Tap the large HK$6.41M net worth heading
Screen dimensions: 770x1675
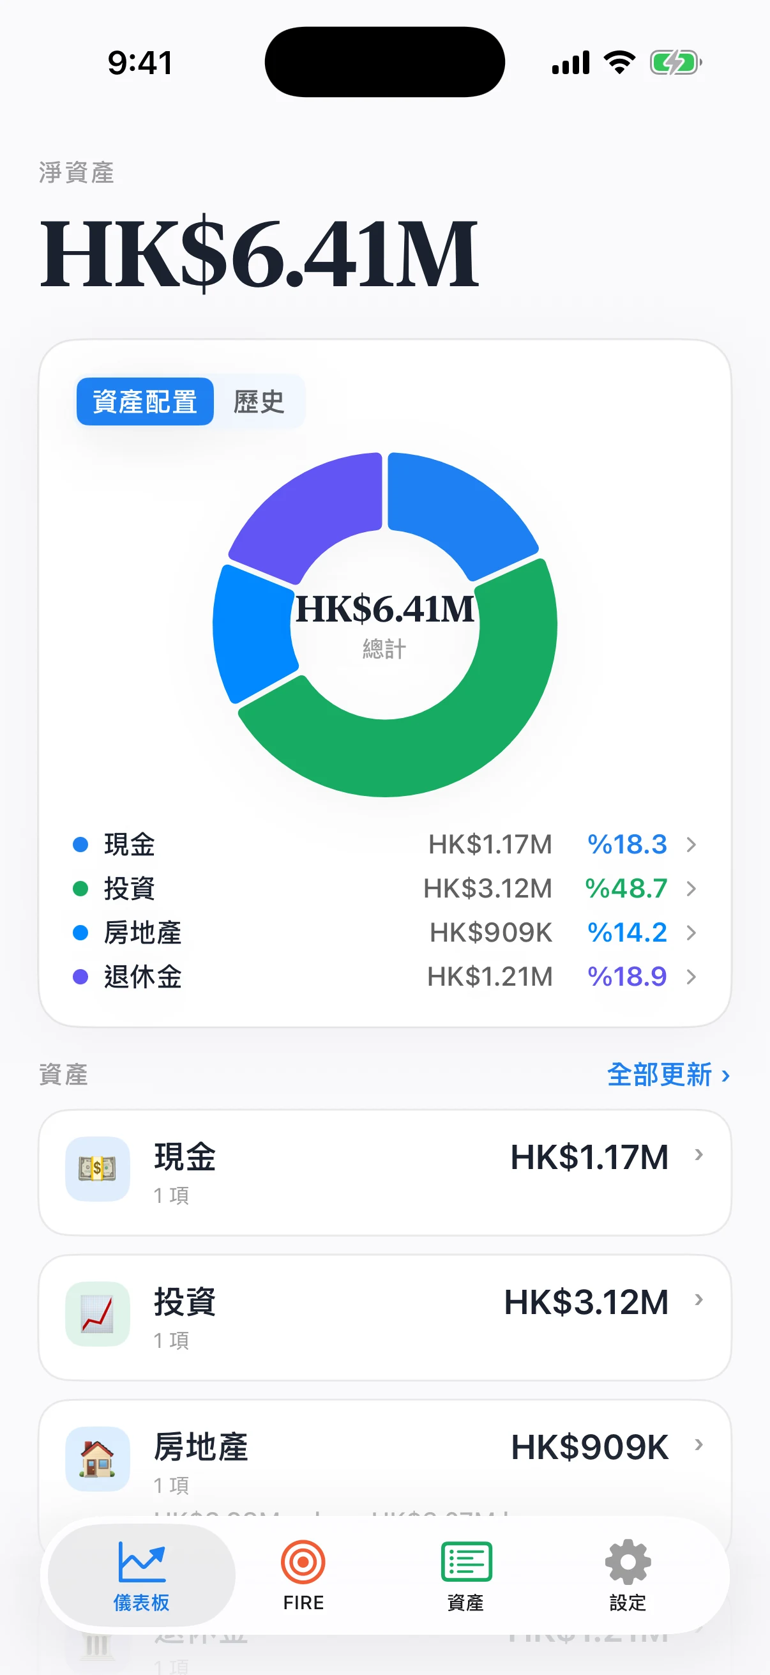pos(259,252)
